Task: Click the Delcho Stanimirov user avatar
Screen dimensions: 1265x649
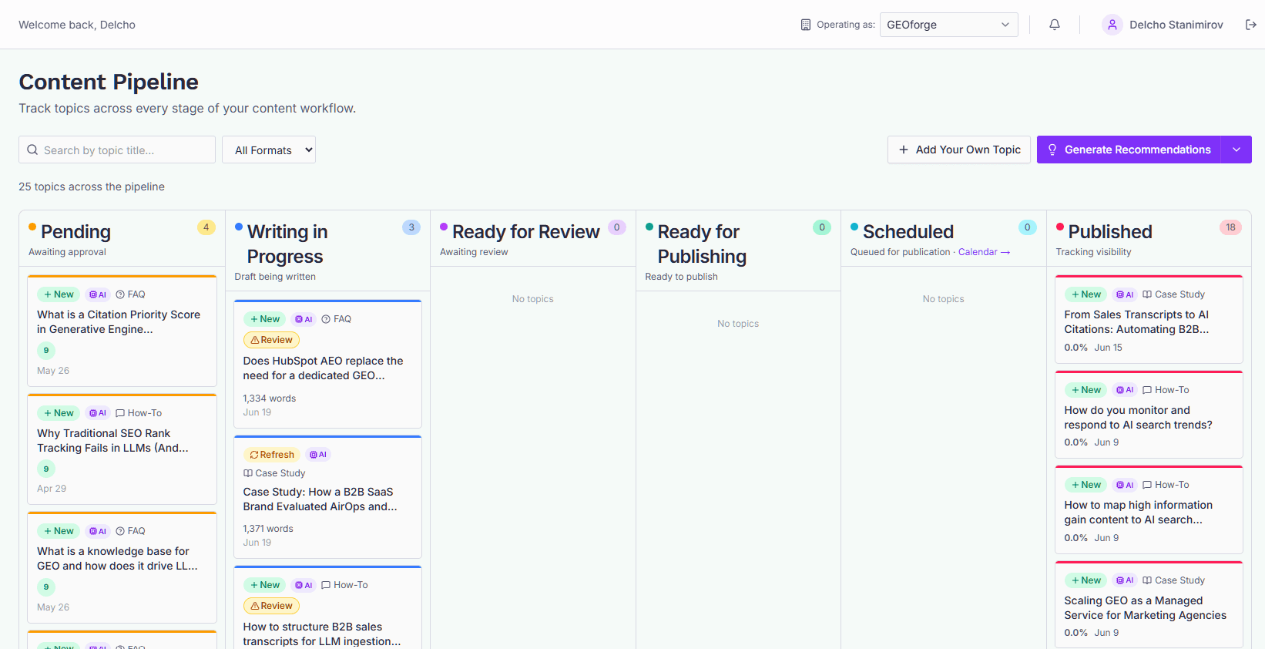Action: point(1112,25)
